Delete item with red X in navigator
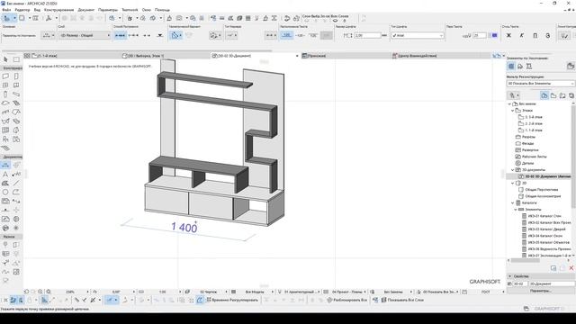576x324 pixels. click(571, 268)
